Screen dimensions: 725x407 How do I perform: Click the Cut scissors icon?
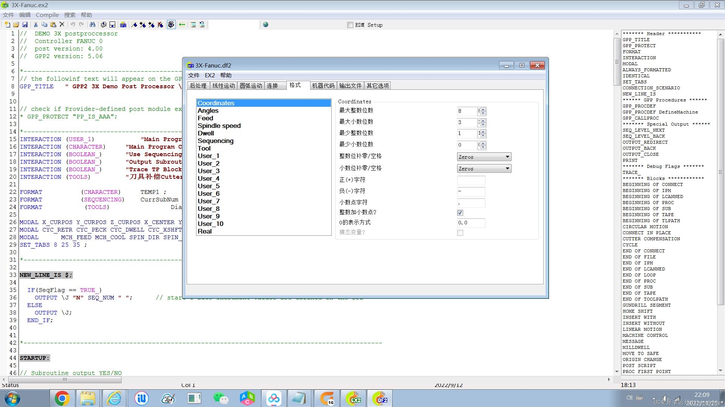[x=36, y=25]
